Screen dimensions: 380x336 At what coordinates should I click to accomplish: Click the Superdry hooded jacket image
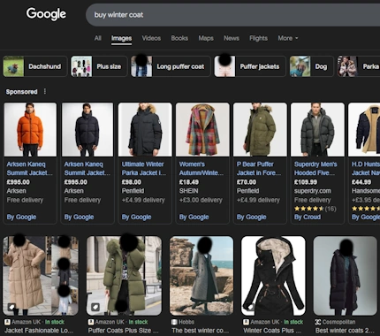(317, 129)
